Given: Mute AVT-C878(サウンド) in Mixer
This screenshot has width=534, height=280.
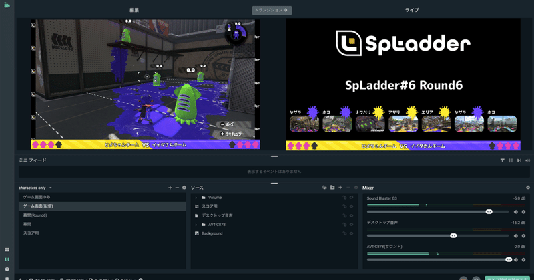Looking at the screenshot, I should (x=516, y=259).
